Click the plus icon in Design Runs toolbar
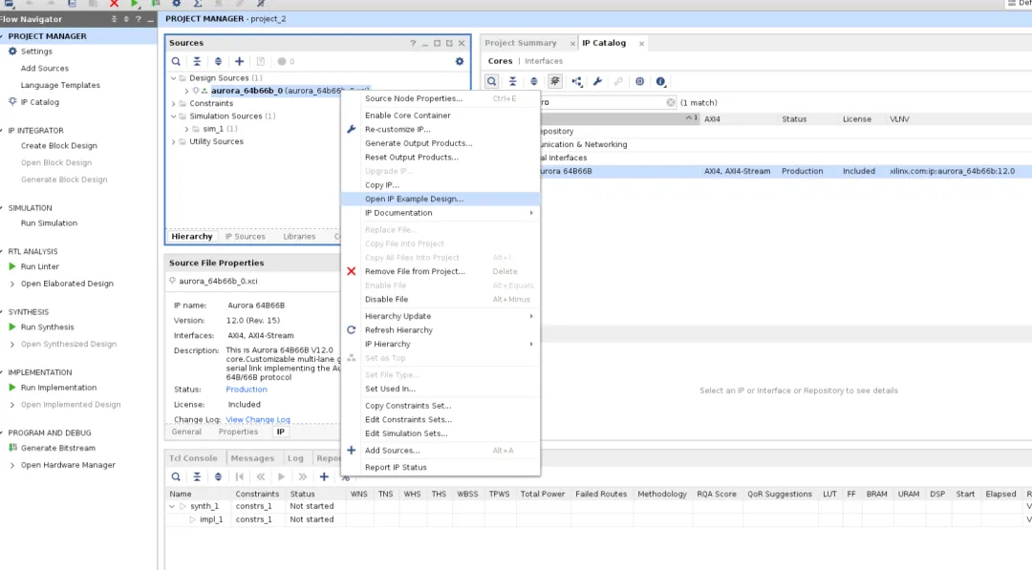 pos(324,476)
